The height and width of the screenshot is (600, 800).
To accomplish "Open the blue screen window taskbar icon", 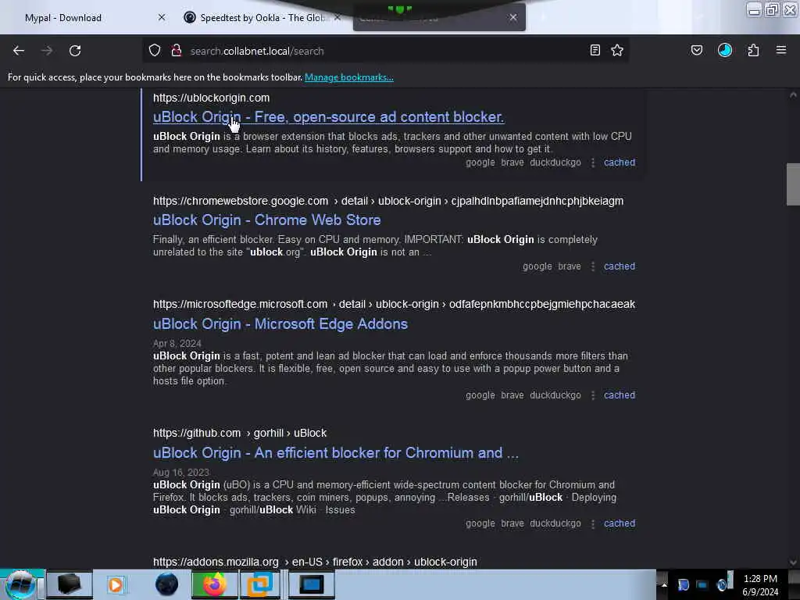I will (311, 584).
